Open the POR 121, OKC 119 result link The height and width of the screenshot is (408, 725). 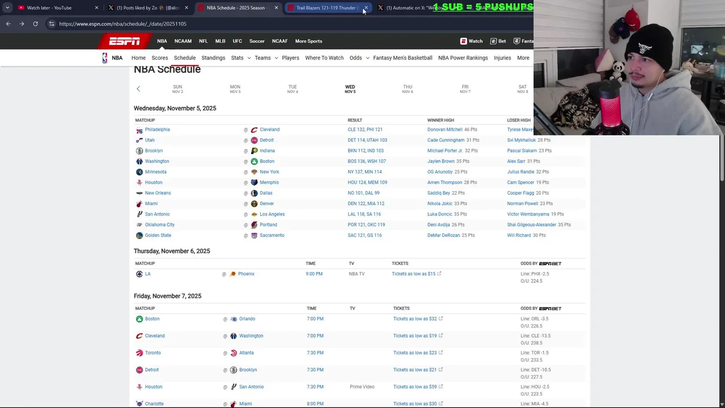coord(366,225)
